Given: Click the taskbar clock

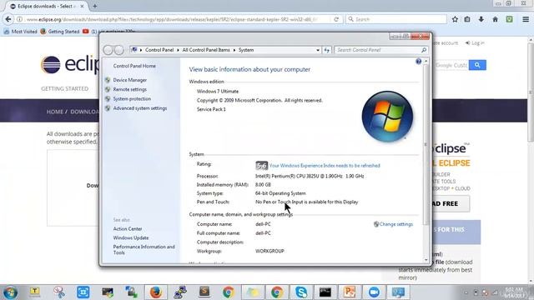Looking at the screenshot, I should coord(514,292).
